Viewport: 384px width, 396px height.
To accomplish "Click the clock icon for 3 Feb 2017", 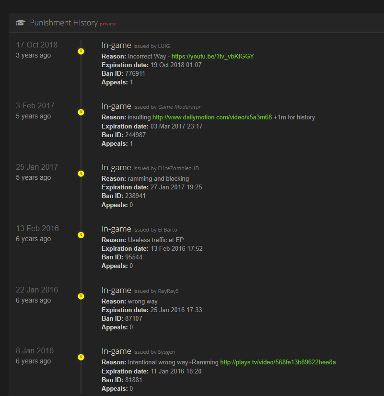I will click(81, 112).
